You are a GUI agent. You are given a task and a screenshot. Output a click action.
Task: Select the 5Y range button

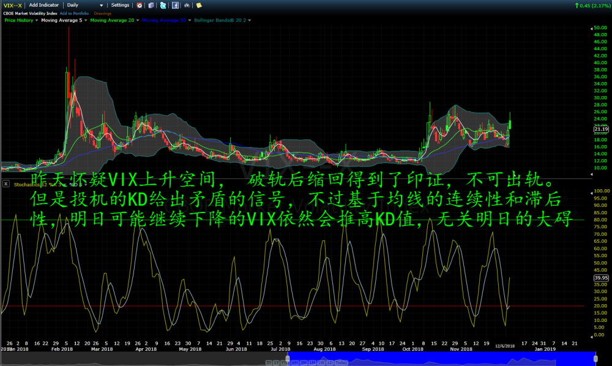tap(269, 362)
